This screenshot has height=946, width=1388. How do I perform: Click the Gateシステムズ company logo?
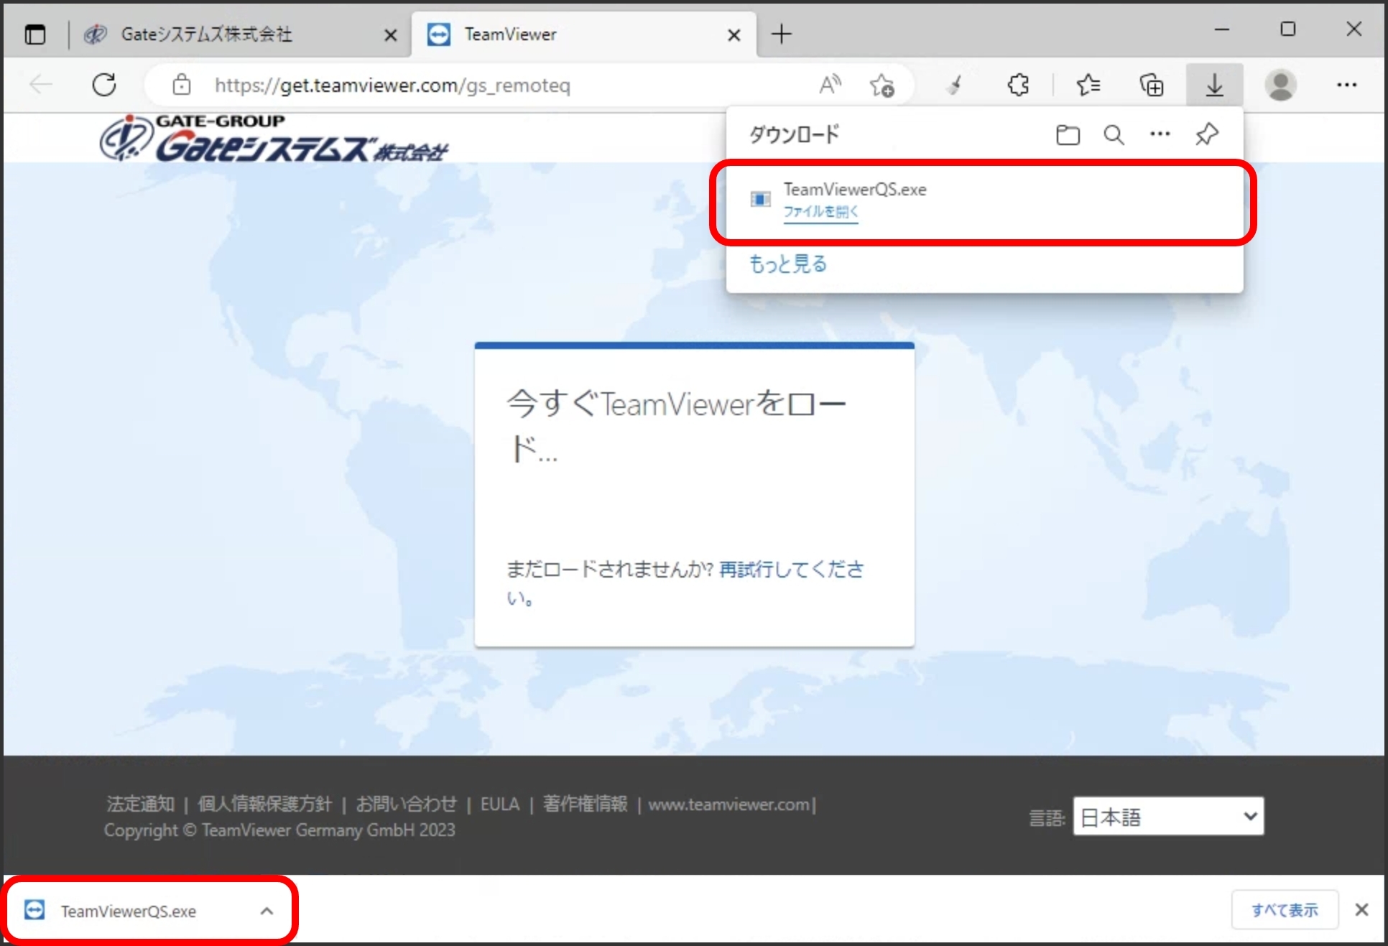(274, 138)
